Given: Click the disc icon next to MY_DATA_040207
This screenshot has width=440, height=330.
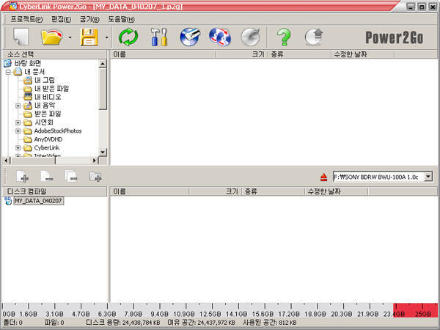Looking at the screenshot, I should coord(8,201).
